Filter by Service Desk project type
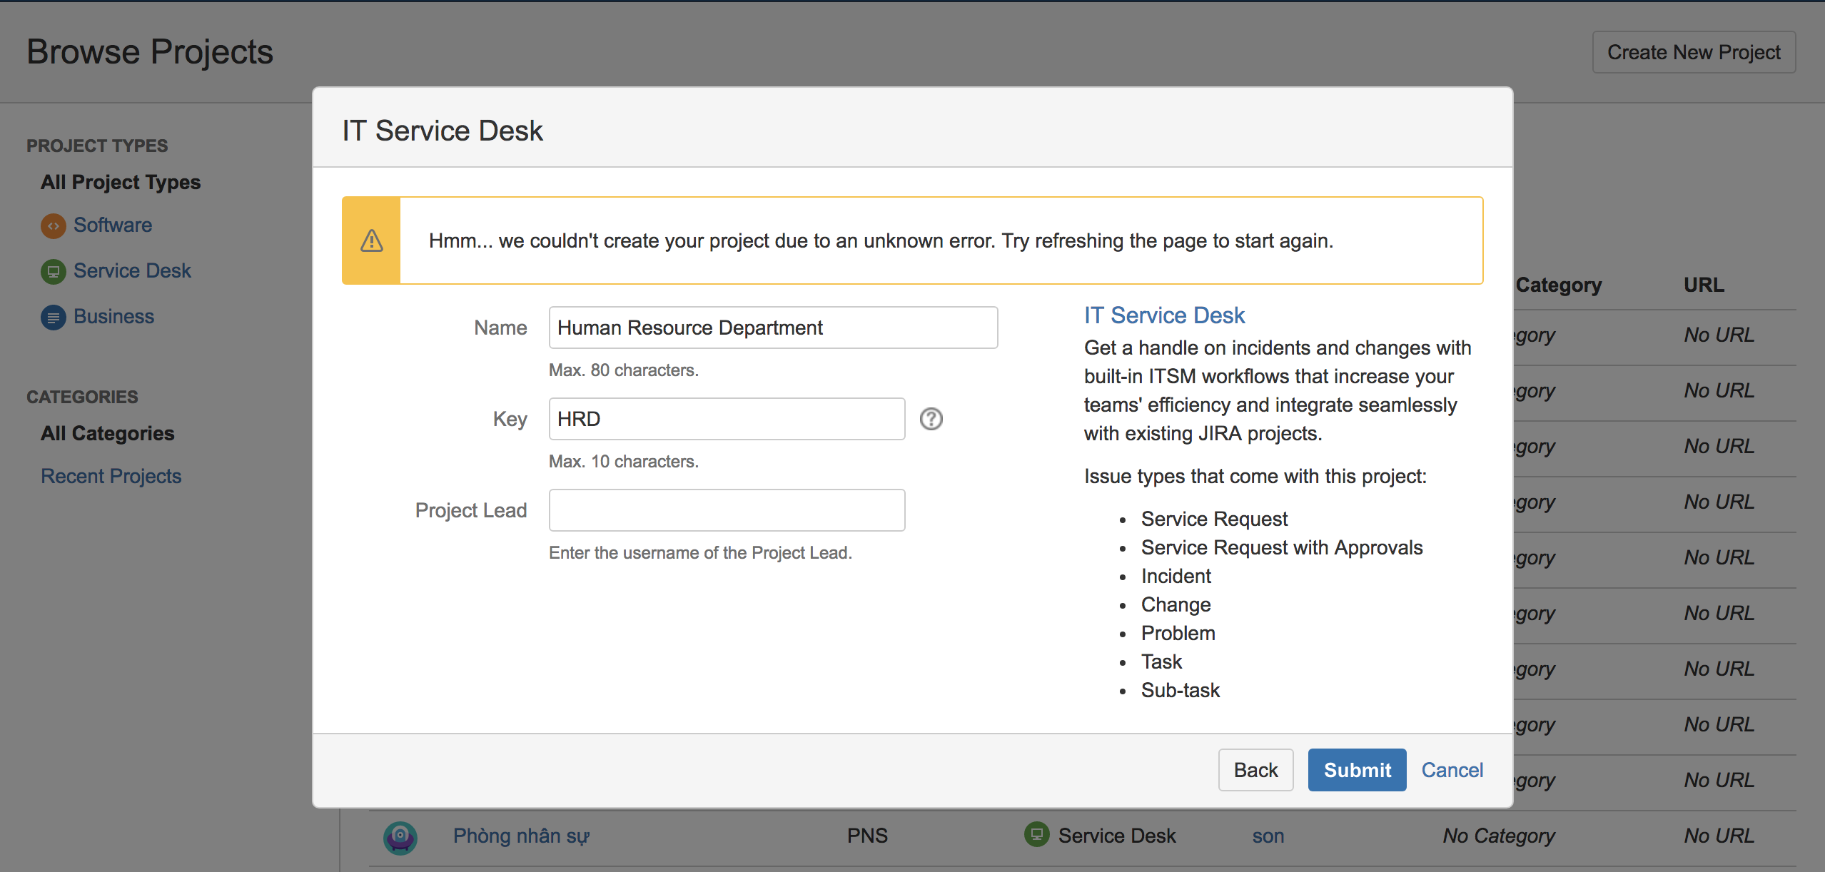The width and height of the screenshot is (1825, 872). click(132, 270)
